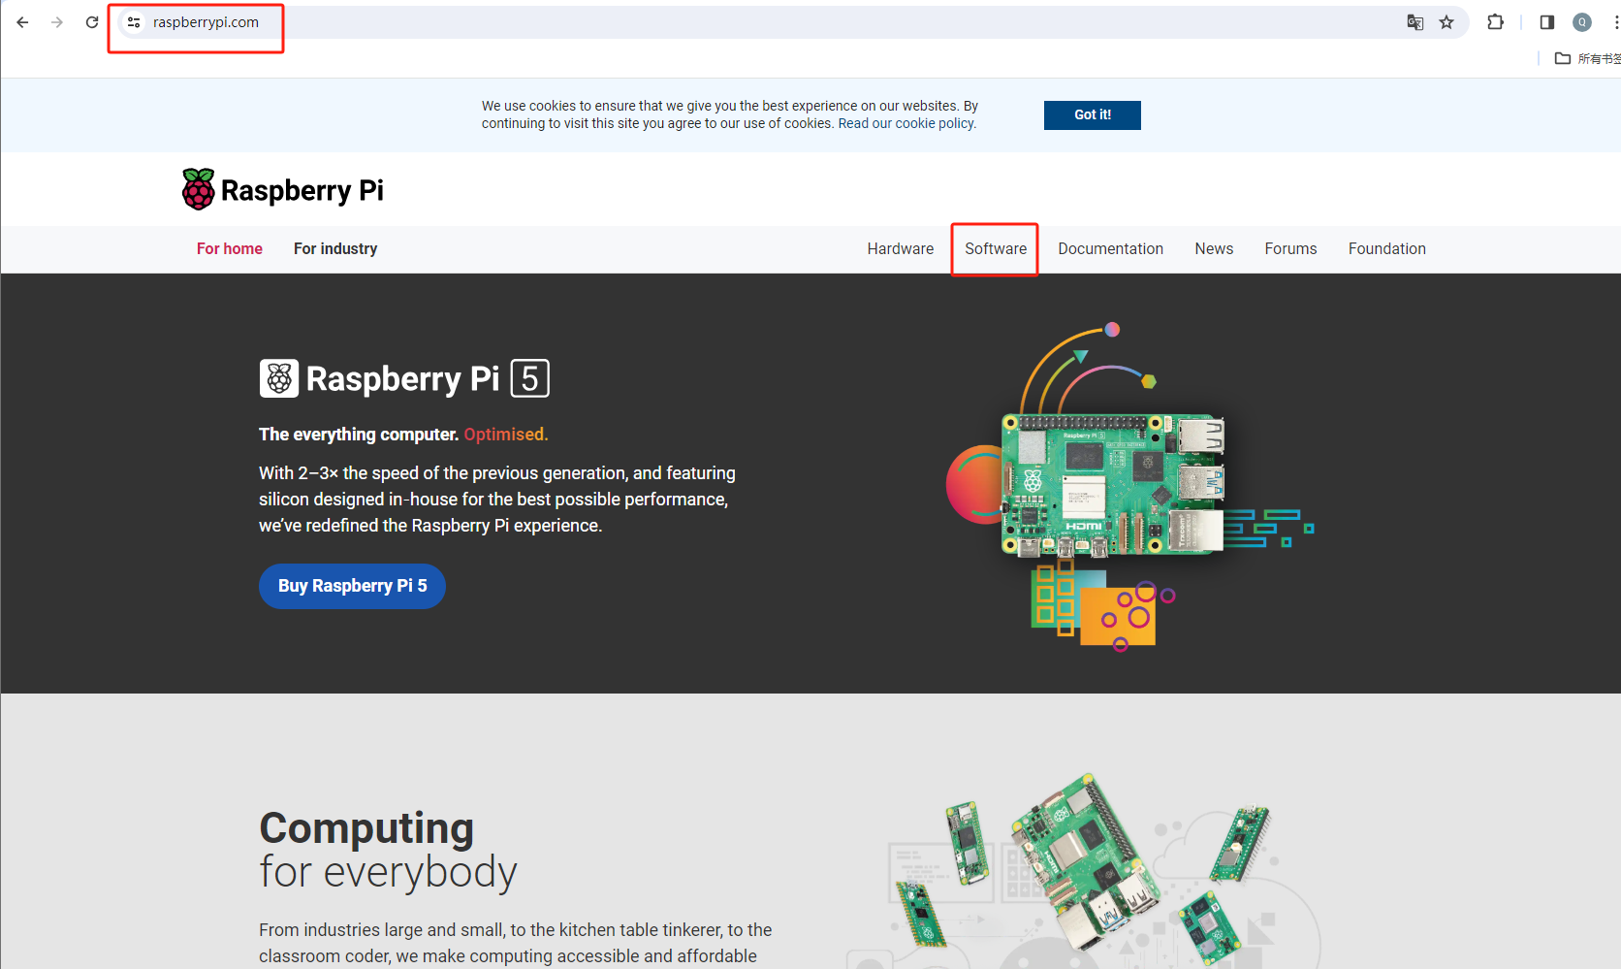
Task: Open the Hardware navigation item
Action: tap(900, 249)
